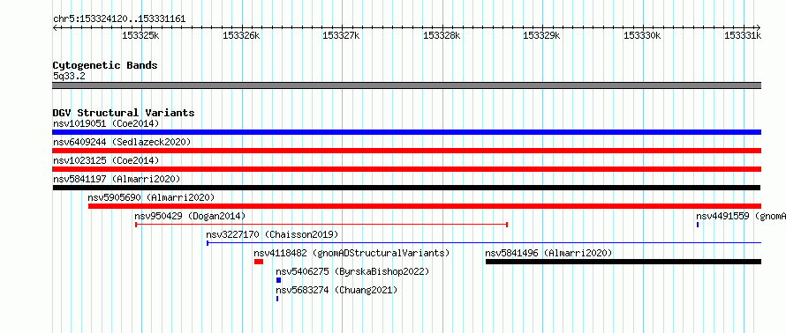Click the 153326k ruler tick label
The width and height of the screenshot is (786, 333).
click(241, 35)
